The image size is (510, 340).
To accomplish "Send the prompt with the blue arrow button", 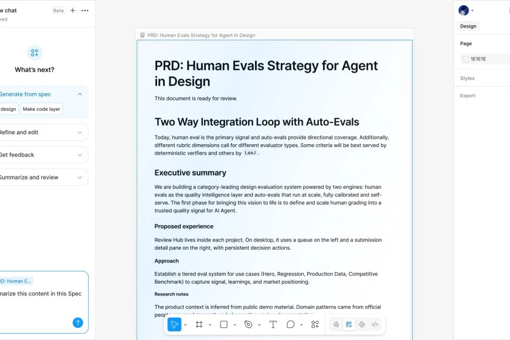I will pyautogui.click(x=78, y=323).
